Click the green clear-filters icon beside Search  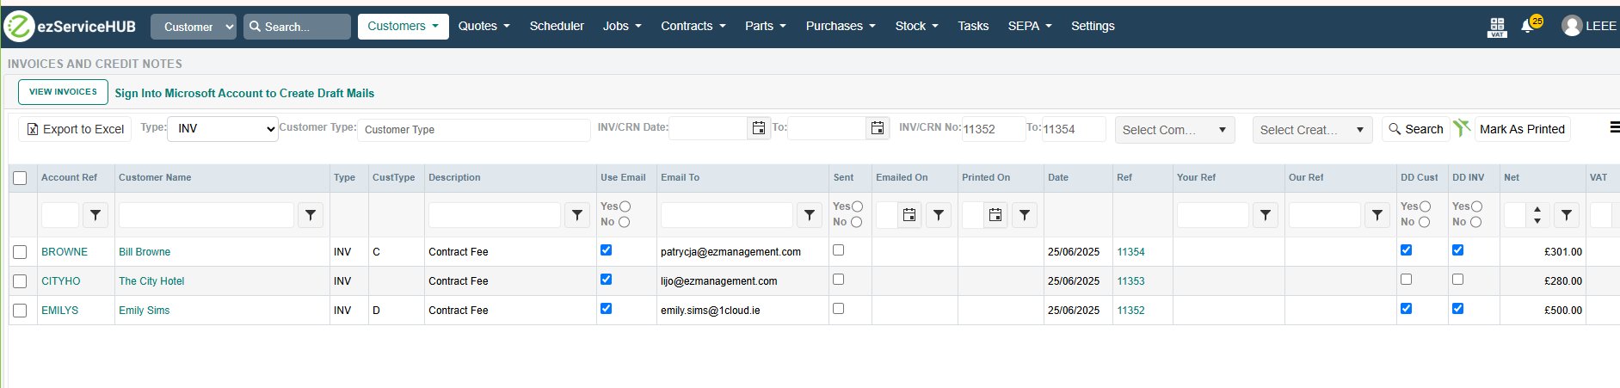tap(1461, 128)
